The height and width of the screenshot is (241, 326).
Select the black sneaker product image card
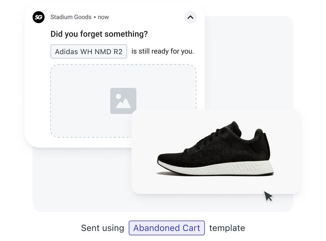(216, 151)
